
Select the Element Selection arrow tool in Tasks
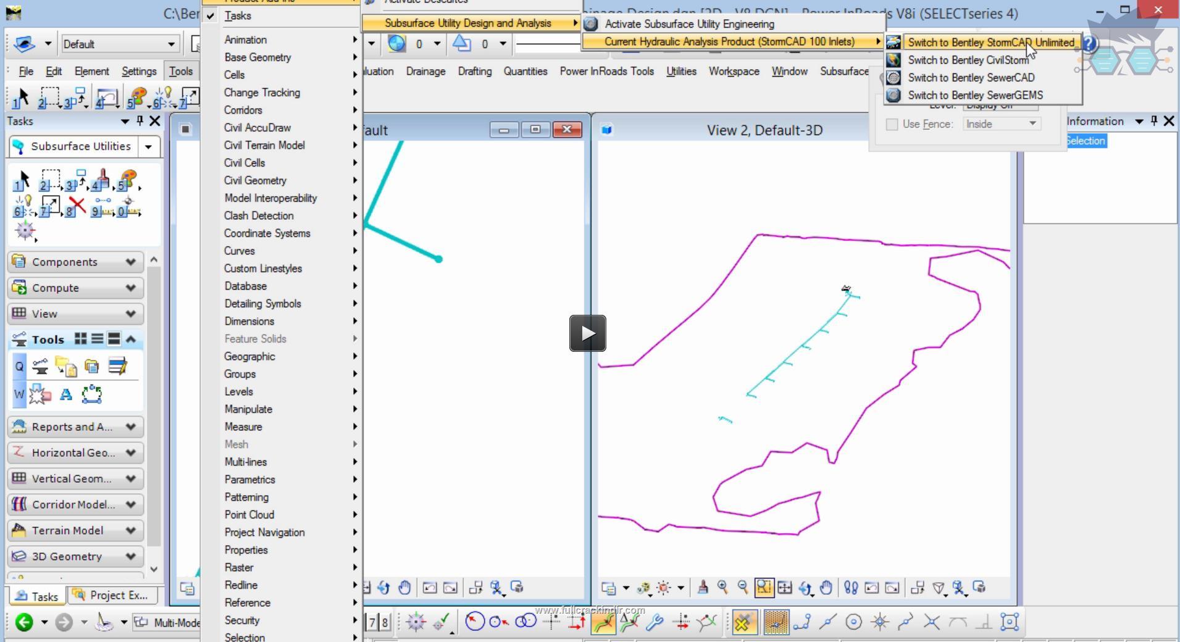tap(22, 181)
